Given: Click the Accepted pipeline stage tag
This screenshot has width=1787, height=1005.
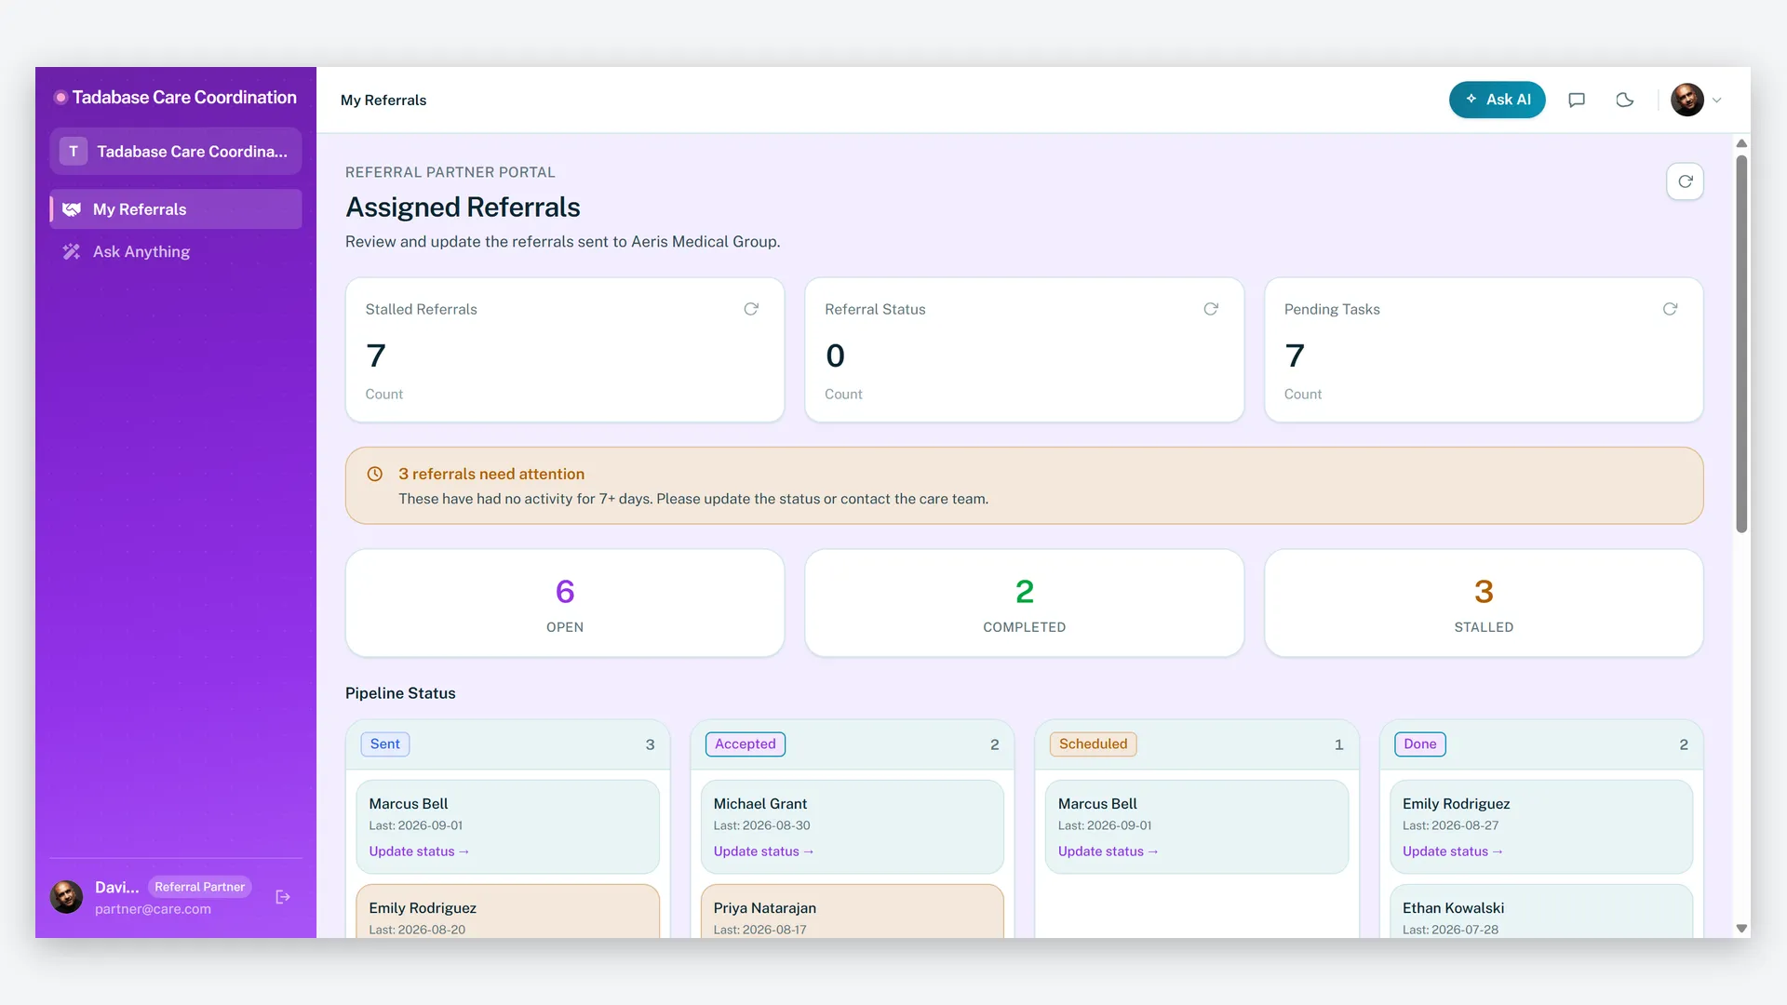Looking at the screenshot, I should point(746,744).
